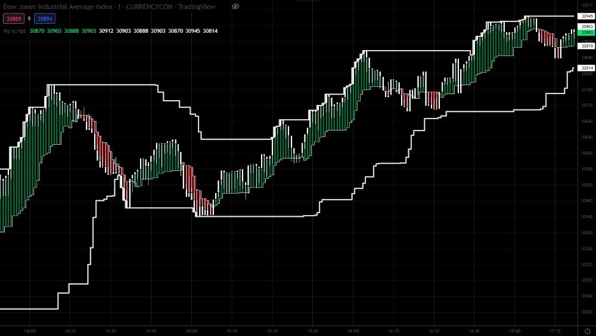Open chart settings gear in bottom corner
596x336 pixels.
[588, 331]
